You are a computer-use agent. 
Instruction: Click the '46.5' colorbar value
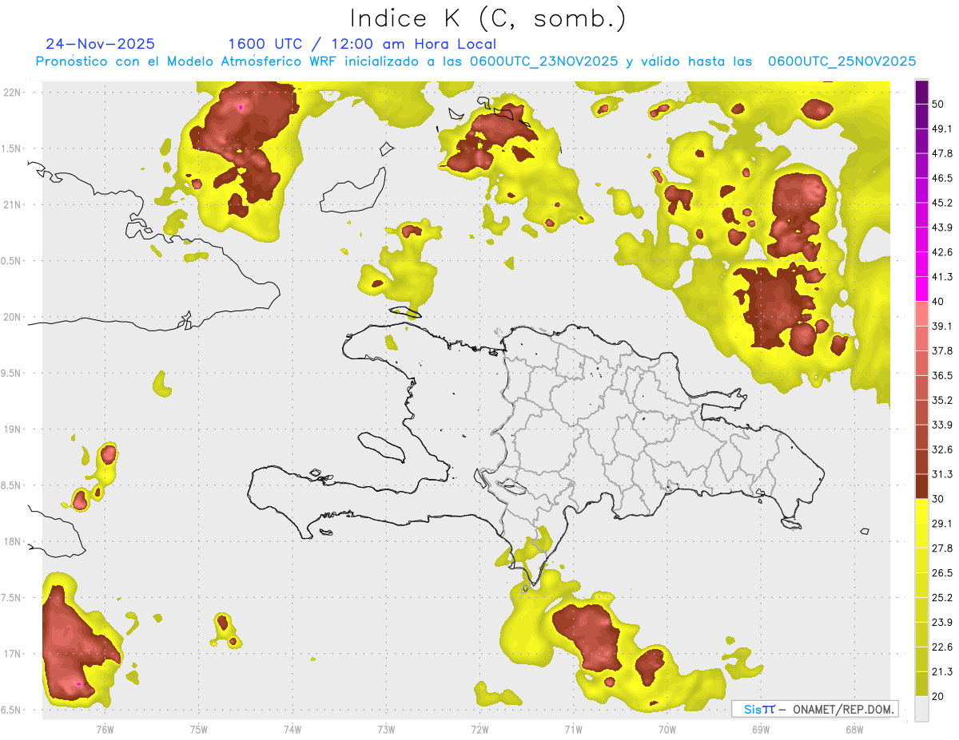click(x=942, y=178)
